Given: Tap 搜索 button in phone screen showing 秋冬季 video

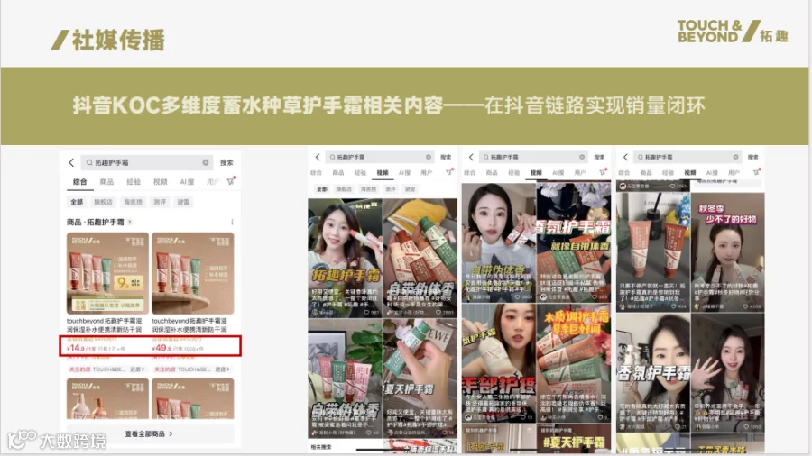Looking at the screenshot, I should pos(753,157).
